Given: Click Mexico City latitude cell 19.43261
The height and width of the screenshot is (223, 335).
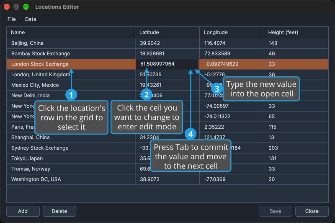Looking at the screenshot, I should 167,85.
